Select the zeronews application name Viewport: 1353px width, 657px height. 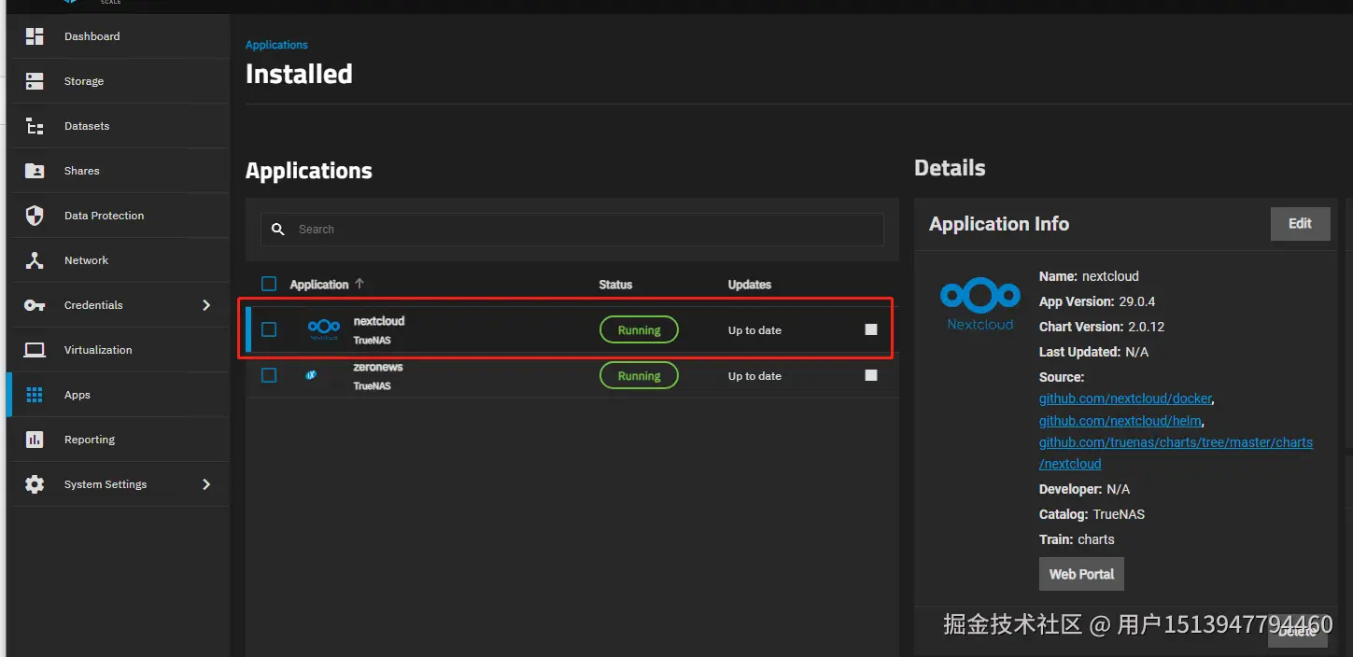(378, 367)
